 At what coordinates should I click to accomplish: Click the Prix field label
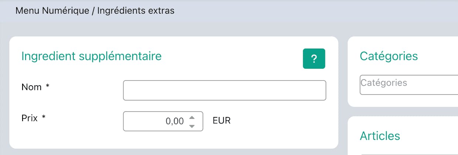pyautogui.click(x=30, y=118)
